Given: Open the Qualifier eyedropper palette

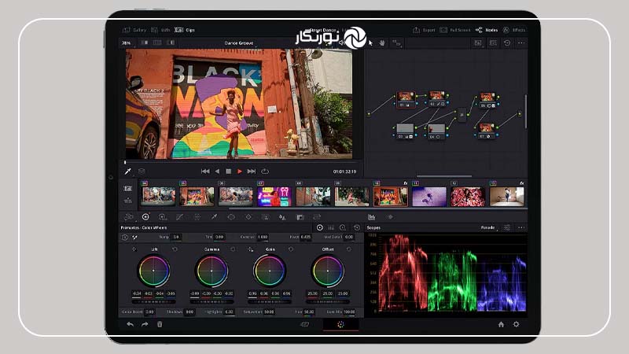Looking at the screenshot, I should click(x=214, y=217).
